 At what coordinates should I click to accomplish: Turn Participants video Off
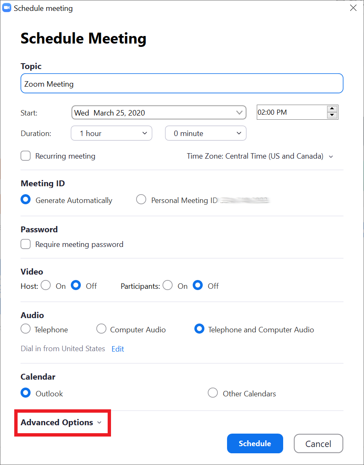(198, 285)
